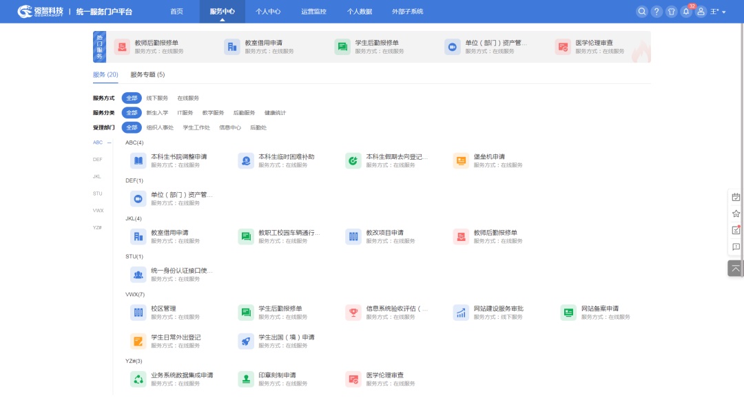Select 信息中心 filter under 受理部门
Viewport: 744px width, 398px height.
pyautogui.click(x=230, y=127)
